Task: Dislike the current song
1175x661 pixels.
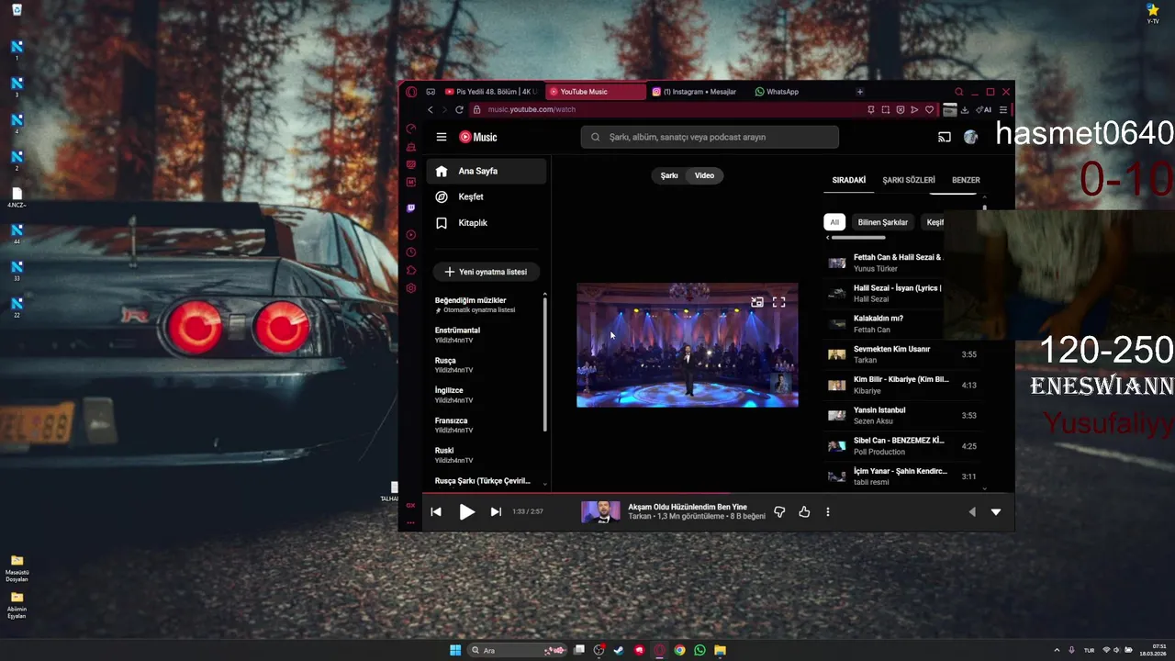Action: [x=779, y=512]
